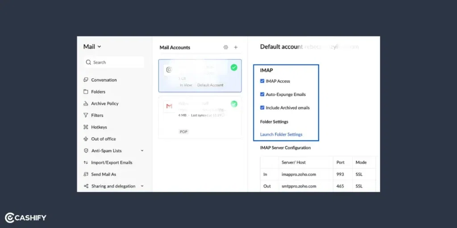Image resolution: width=457 pixels, height=228 pixels.
Task: Click the Out of office icon
Action: click(x=86, y=139)
